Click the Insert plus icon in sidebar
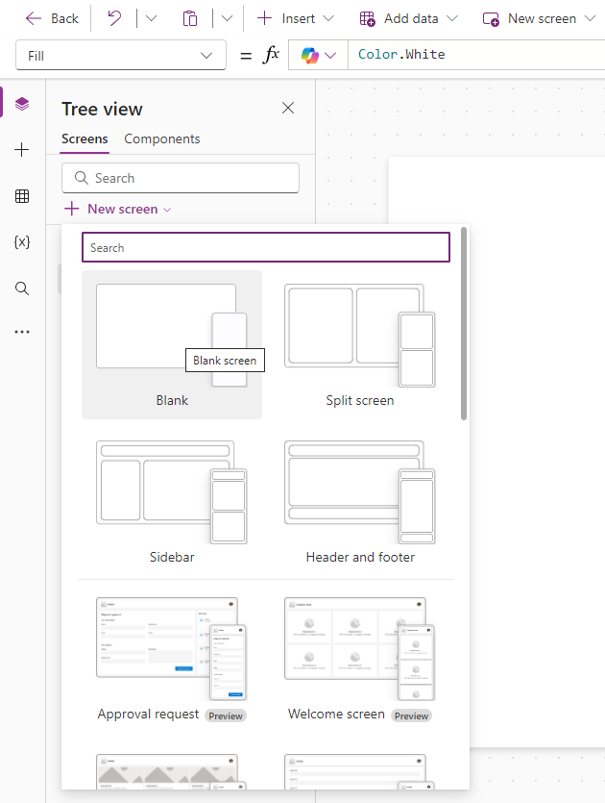Screen dimensions: 605x803 click(x=22, y=150)
